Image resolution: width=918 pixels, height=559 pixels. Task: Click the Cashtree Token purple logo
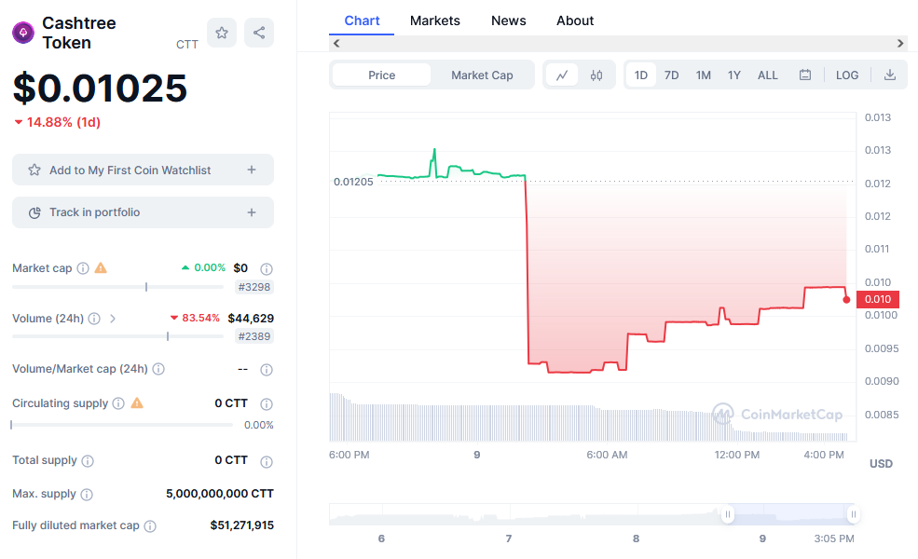[x=23, y=33]
